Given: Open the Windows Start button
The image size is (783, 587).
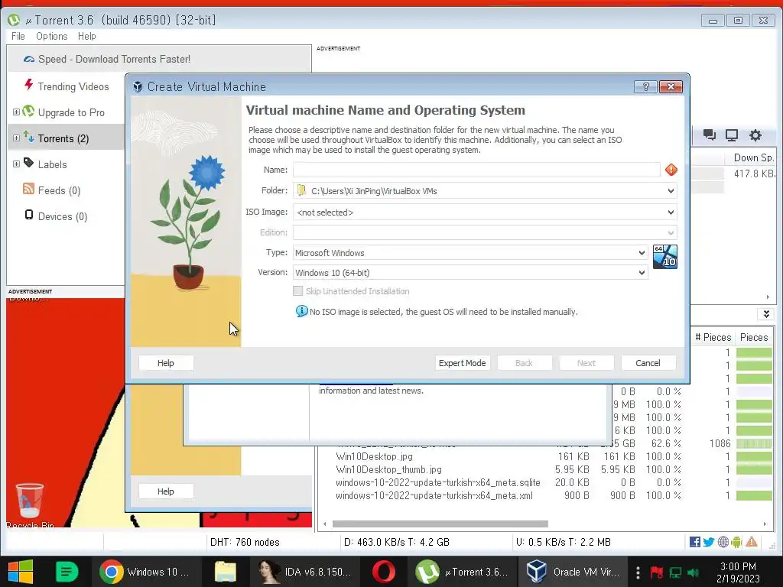Looking at the screenshot, I should [x=21, y=572].
